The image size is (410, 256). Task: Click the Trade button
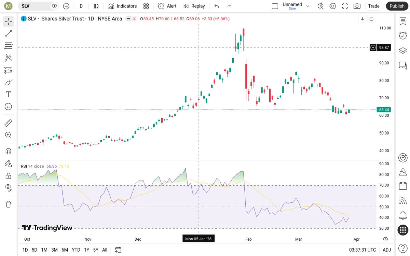(x=374, y=6)
